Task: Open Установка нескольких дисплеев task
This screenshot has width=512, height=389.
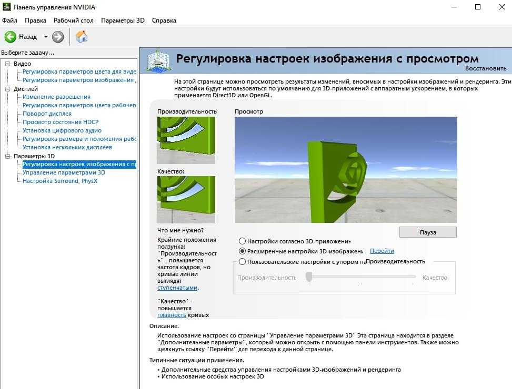Action: coord(67,147)
